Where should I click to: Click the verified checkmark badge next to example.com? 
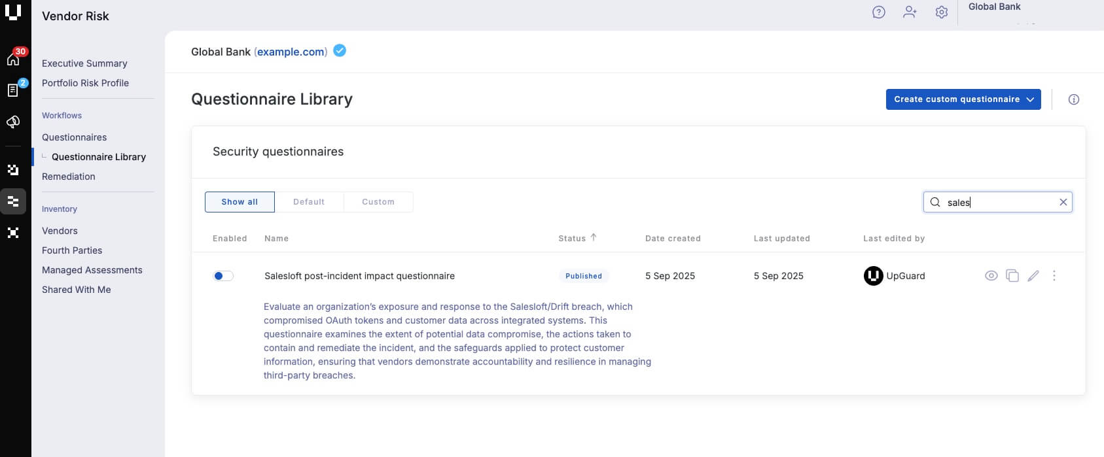[x=340, y=50]
